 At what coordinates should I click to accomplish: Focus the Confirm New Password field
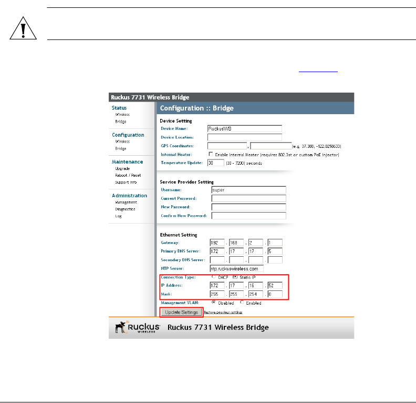248,216
